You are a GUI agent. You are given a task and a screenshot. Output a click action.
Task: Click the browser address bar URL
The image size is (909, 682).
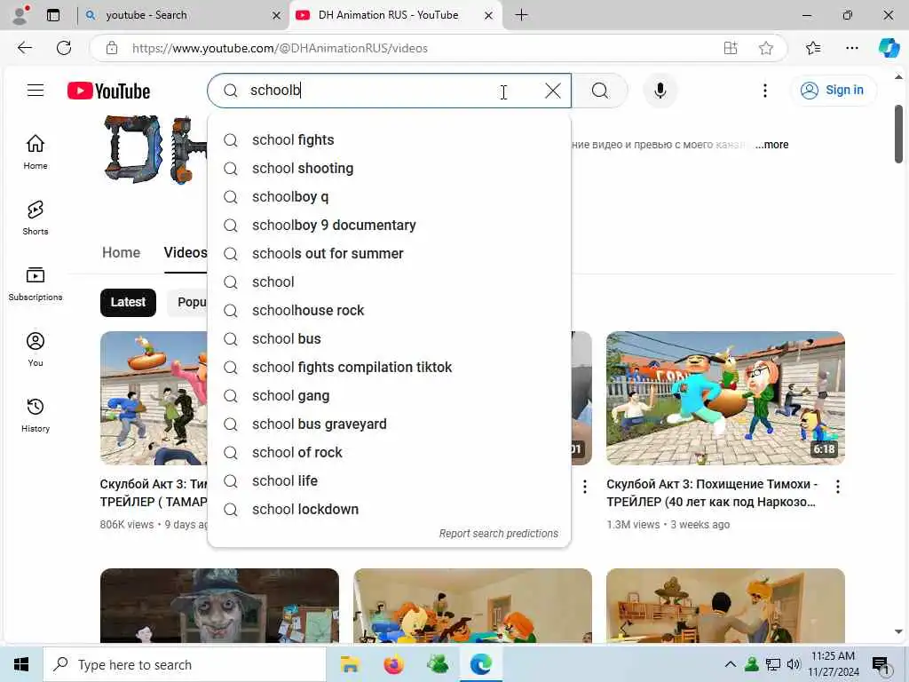[x=280, y=48]
